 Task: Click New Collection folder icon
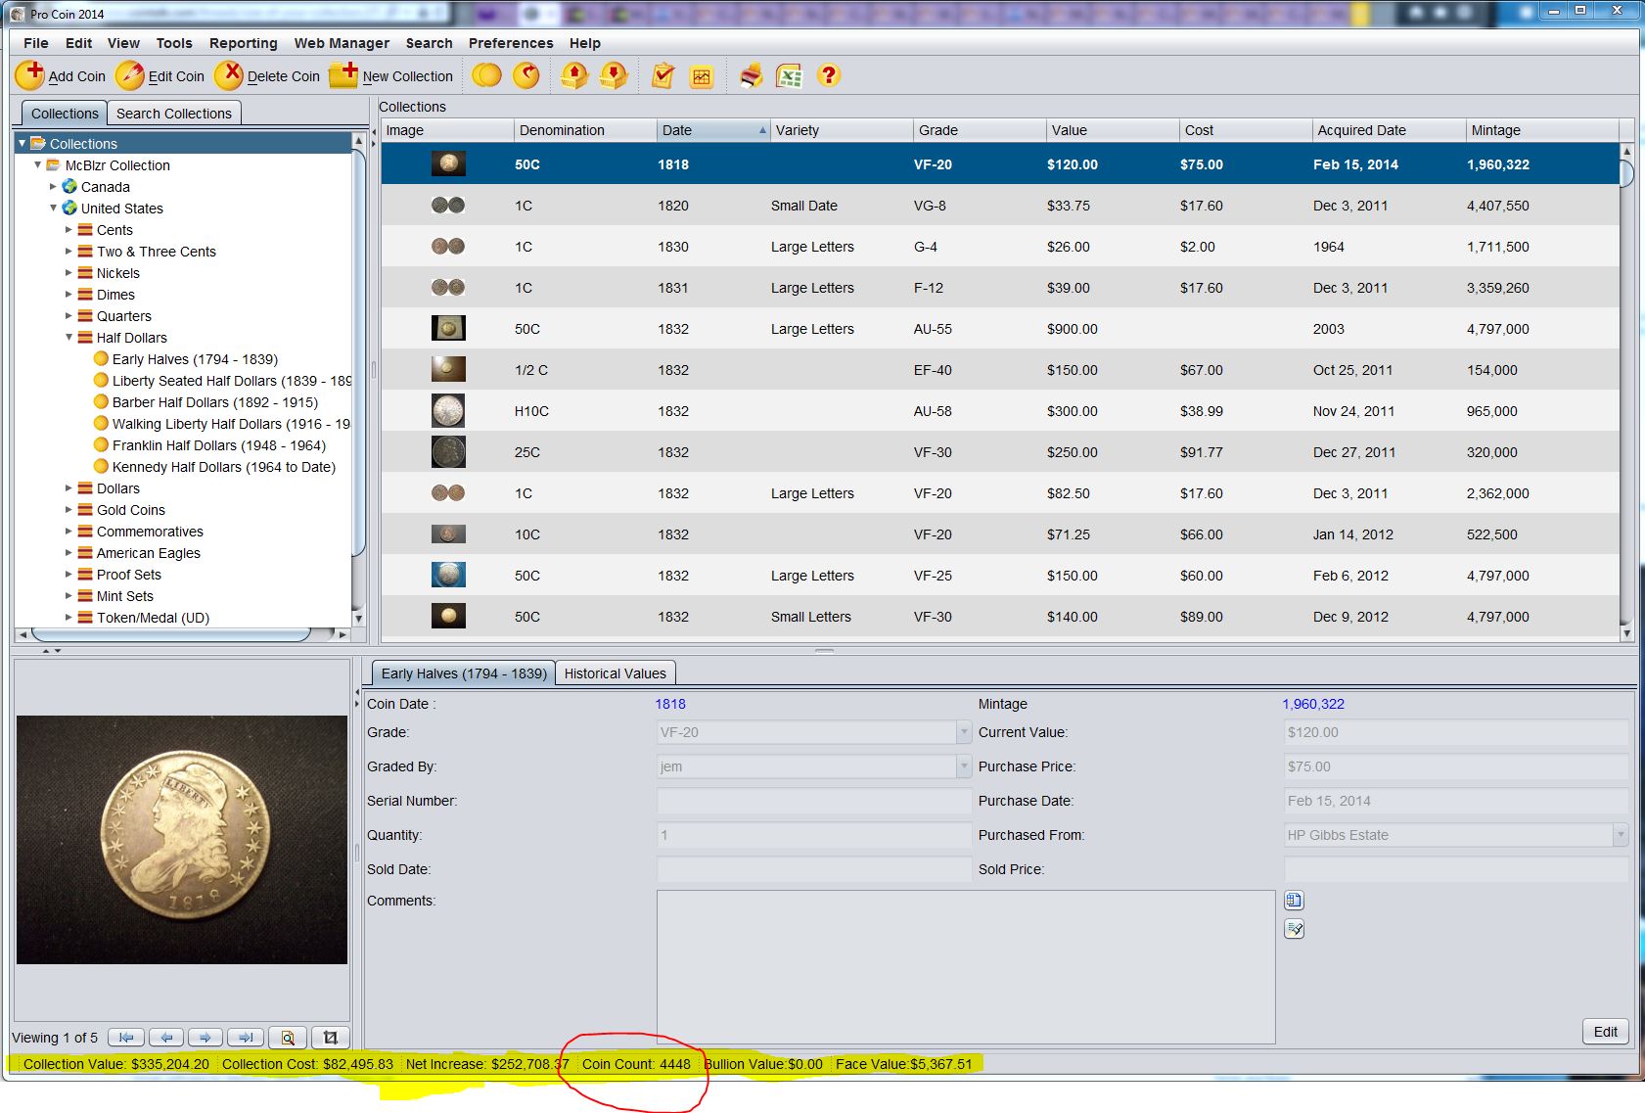click(x=343, y=75)
